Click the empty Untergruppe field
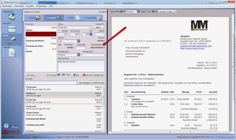 [94, 55]
